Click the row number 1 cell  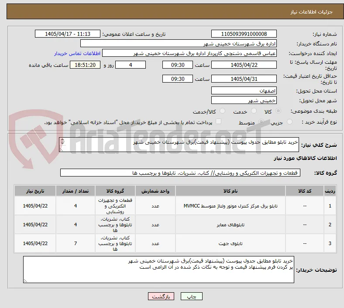pos(330,206)
